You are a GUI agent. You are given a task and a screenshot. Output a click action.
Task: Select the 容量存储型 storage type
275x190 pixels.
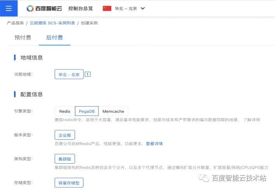tap(69, 183)
